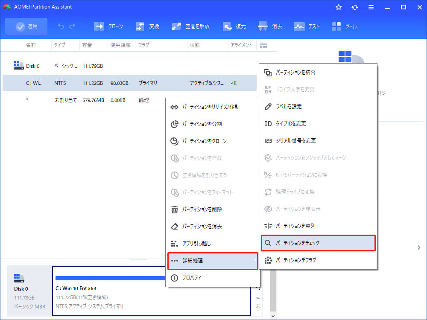Expand the right panel chevron arrow
Screen dimensions: 427x320
tap(419, 247)
